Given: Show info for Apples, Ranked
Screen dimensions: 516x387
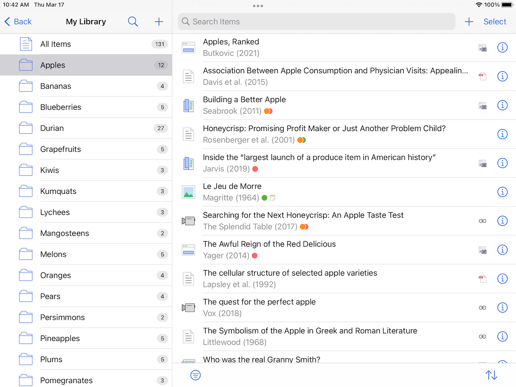Looking at the screenshot, I should point(502,47).
